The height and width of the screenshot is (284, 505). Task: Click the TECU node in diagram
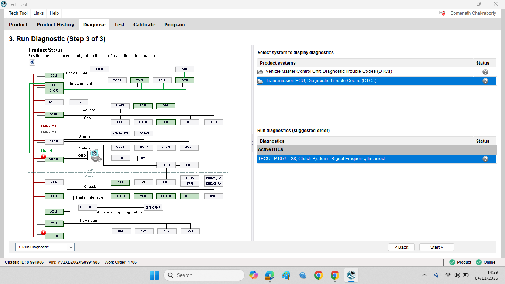(54, 236)
